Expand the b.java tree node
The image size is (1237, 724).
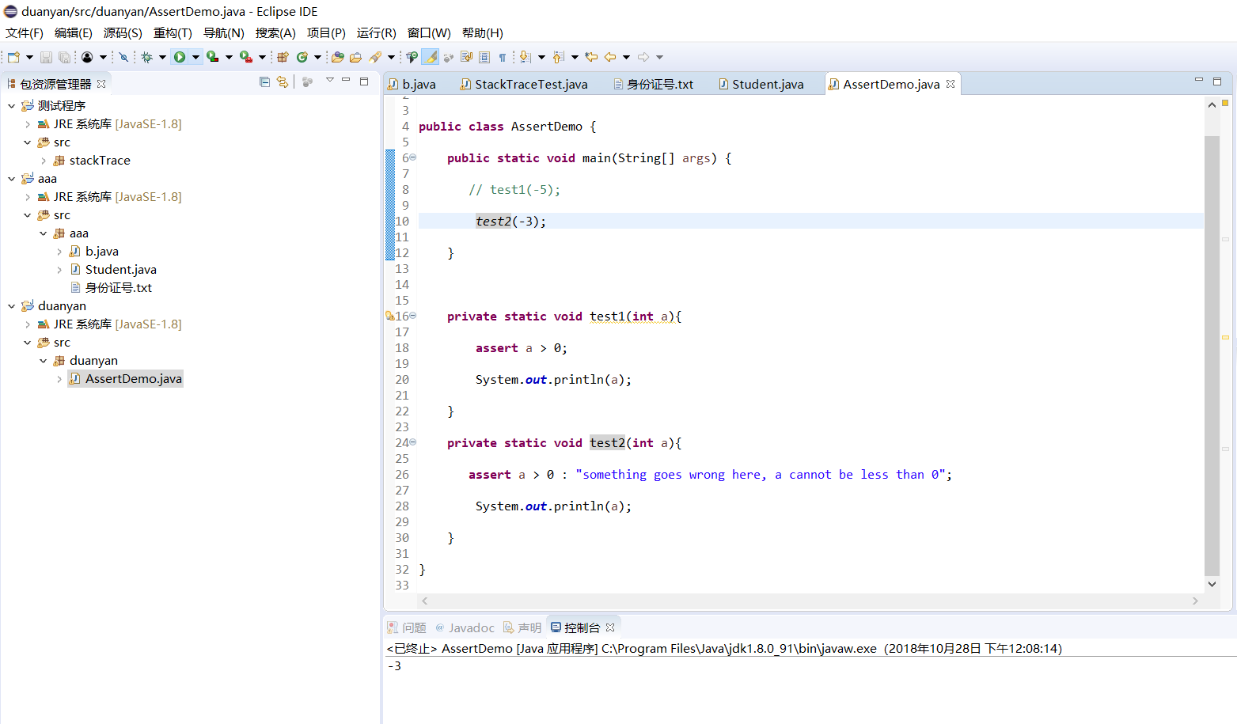(59, 252)
